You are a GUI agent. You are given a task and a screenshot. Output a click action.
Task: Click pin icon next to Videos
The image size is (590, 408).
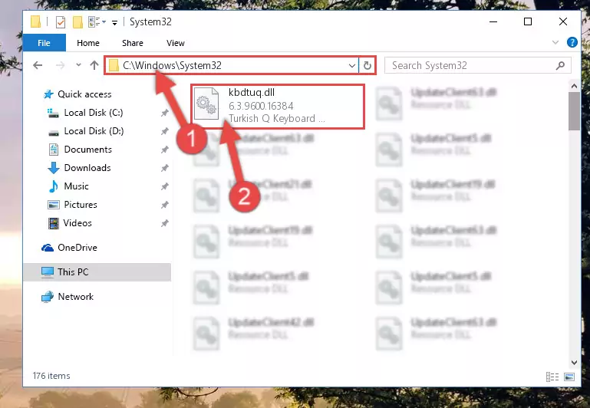point(165,223)
